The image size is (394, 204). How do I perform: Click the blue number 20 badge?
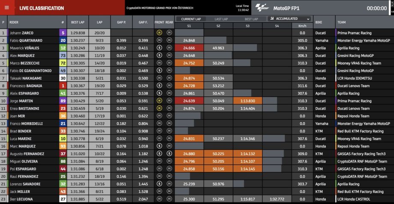click(63, 40)
